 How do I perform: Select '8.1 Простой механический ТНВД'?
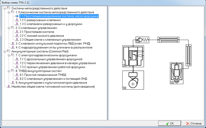(x=43, y=75)
